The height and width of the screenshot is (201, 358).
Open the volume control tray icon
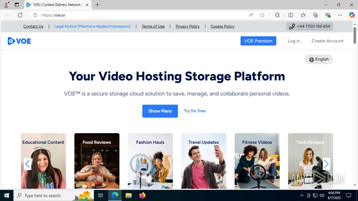(x=322, y=195)
